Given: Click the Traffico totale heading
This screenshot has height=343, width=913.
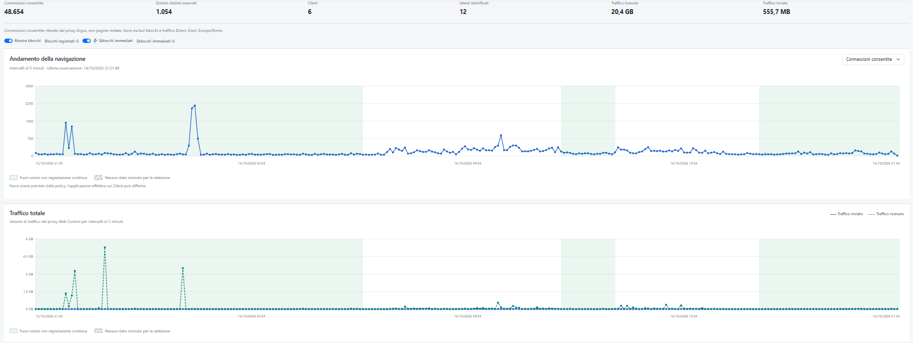Looking at the screenshot, I should point(27,213).
